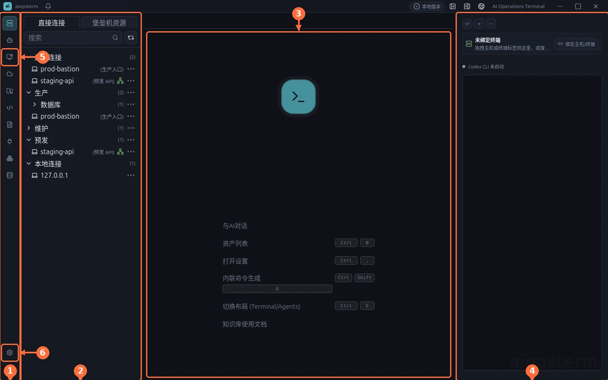Switch to the 直接连接 tab

coord(52,23)
